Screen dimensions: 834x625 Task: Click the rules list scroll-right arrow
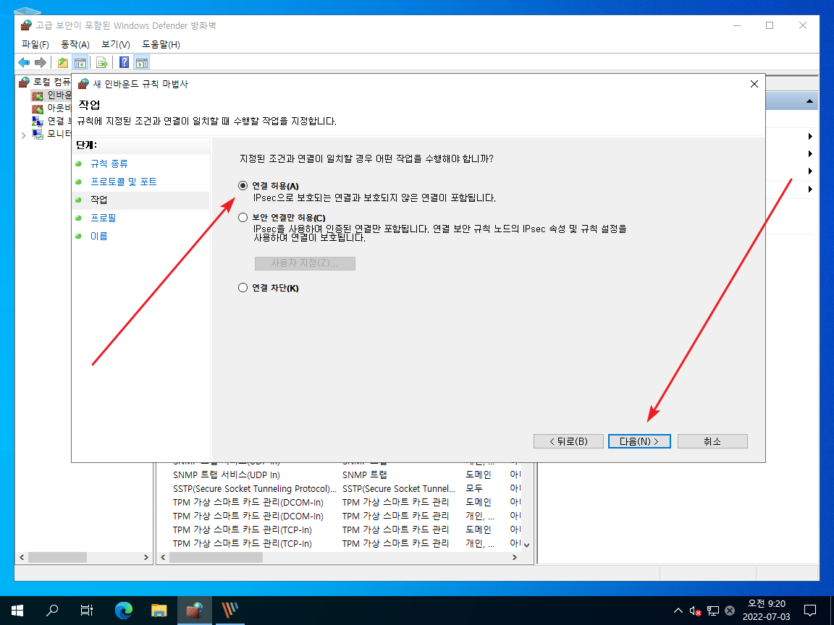(x=514, y=557)
